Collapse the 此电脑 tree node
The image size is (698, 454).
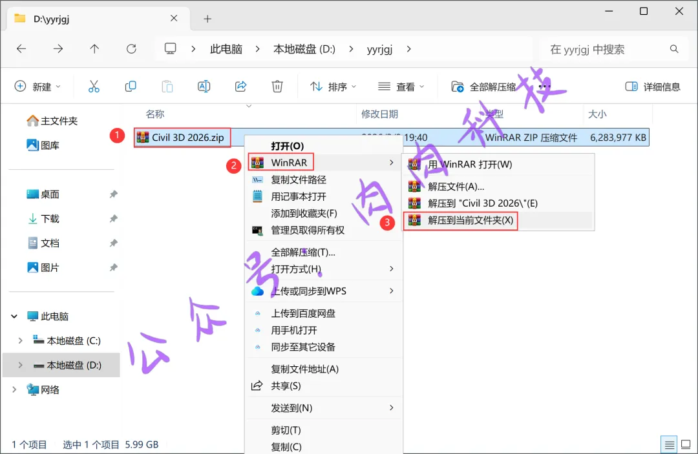(14, 316)
